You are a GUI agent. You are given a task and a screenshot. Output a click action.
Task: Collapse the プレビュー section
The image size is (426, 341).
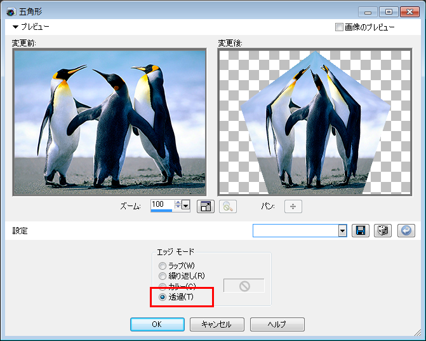(x=15, y=27)
